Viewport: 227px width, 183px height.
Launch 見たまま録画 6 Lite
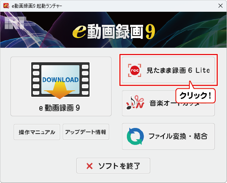coord(168,70)
